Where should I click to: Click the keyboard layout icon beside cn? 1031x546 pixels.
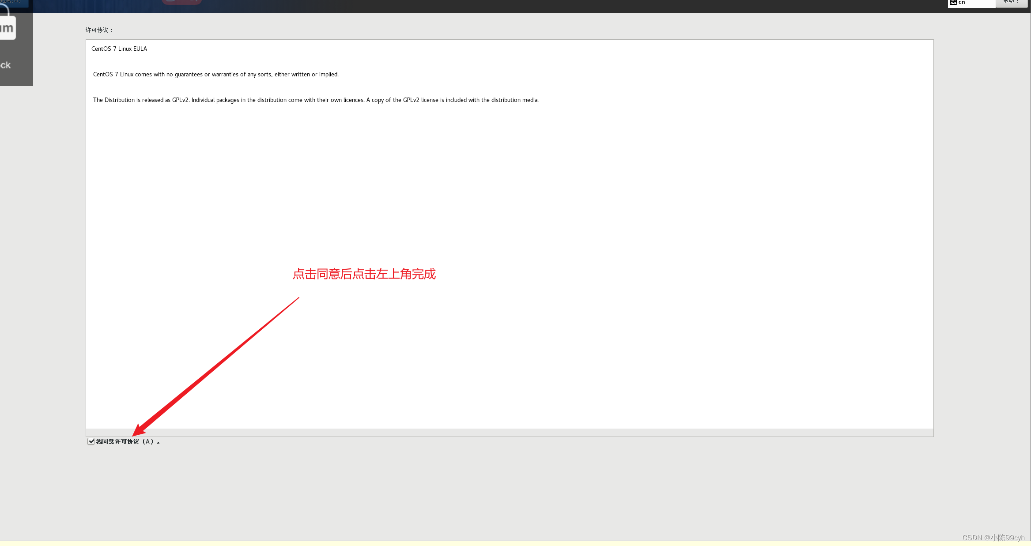click(x=953, y=2)
